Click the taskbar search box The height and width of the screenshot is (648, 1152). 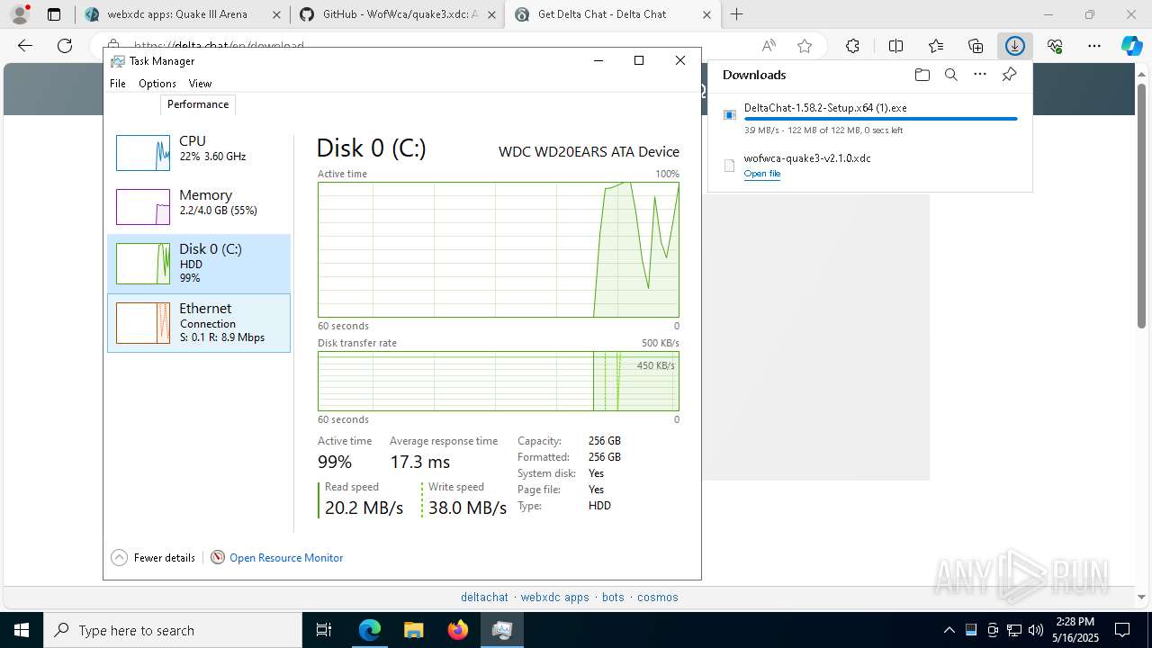pyautogui.click(x=173, y=630)
